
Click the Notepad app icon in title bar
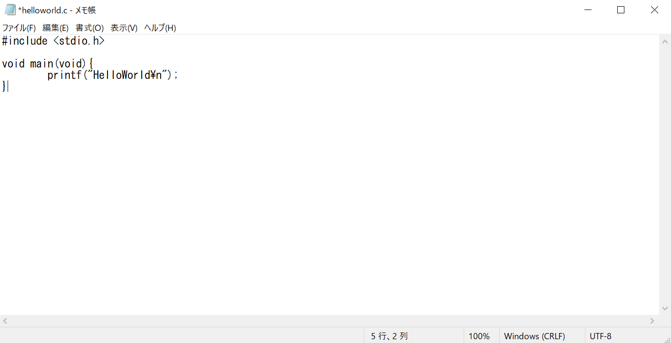pyautogui.click(x=10, y=10)
